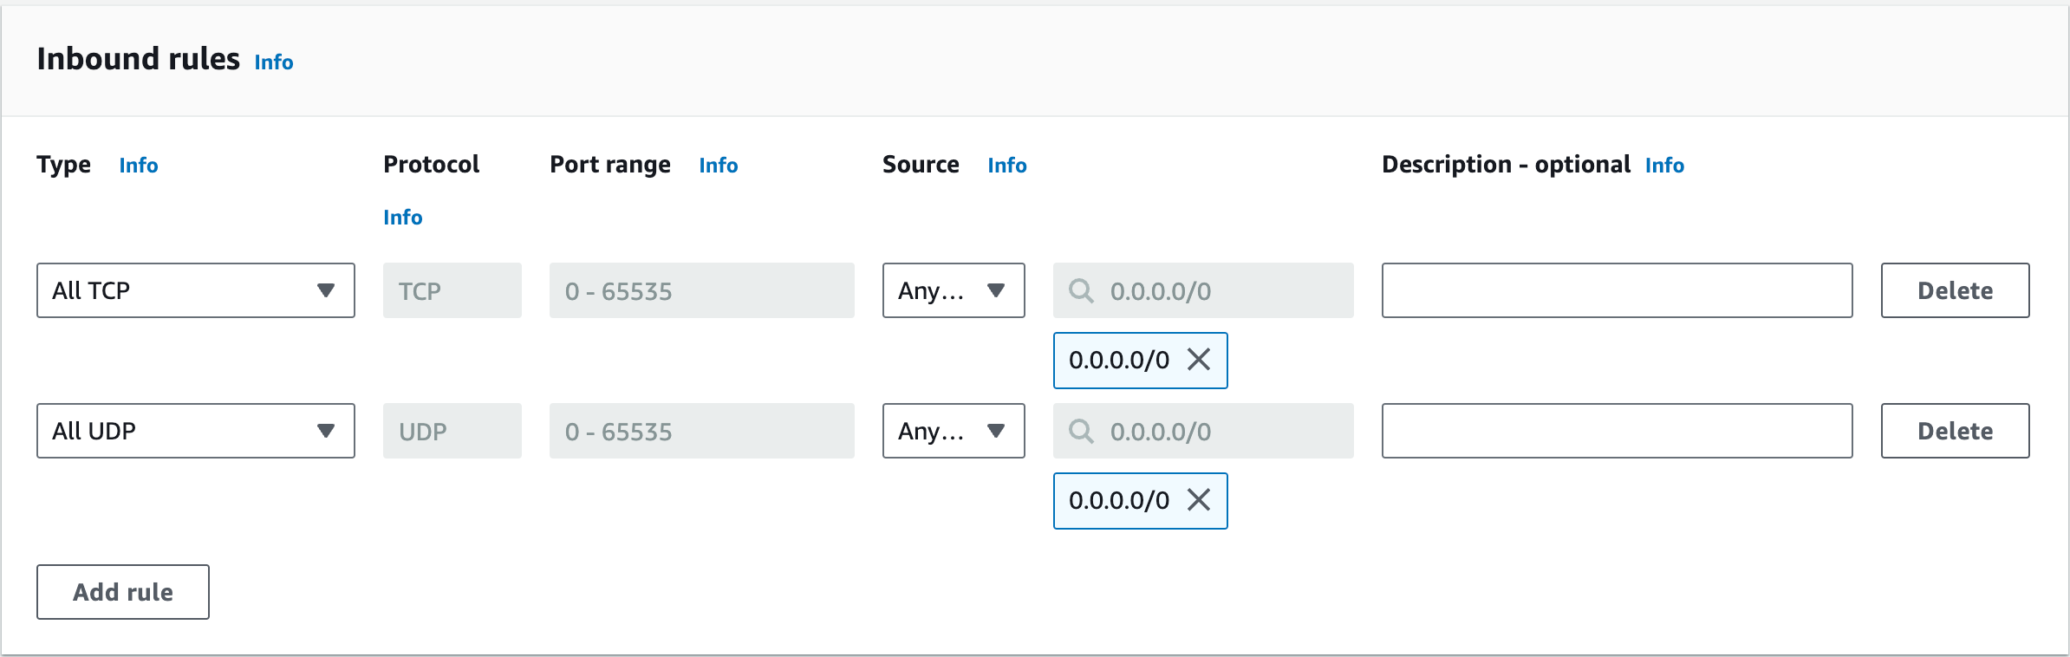Viewport: 2070px width, 657px height.
Task: Expand source dropdown for the UDP rule
Action: tap(953, 431)
